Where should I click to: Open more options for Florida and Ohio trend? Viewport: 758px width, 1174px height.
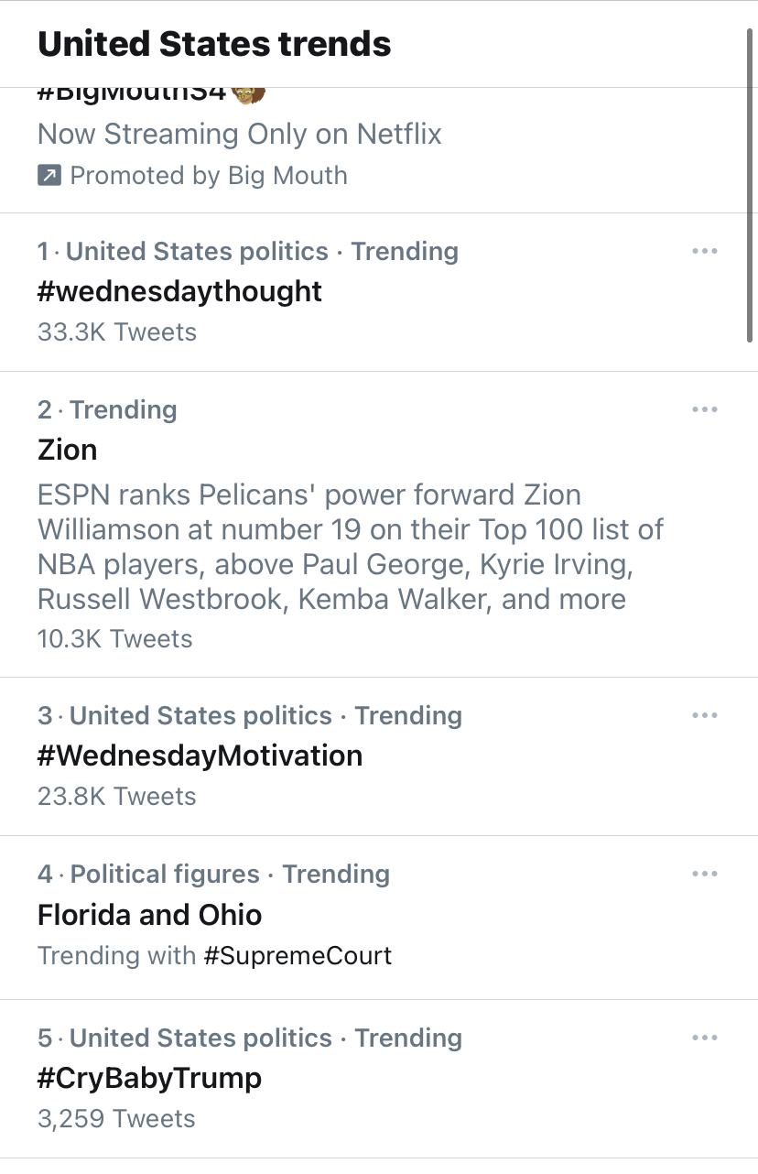[x=704, y=874]
